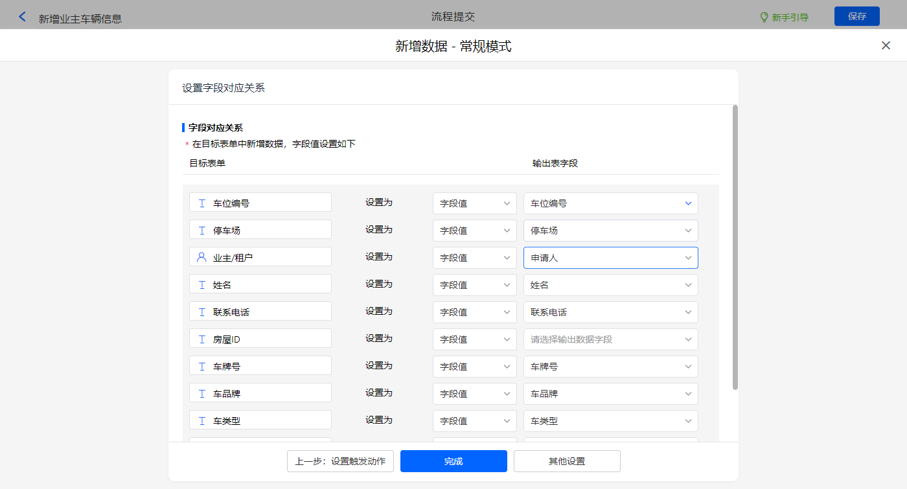This screenshot has height=489, width=907.
Task: Click the person icon beside 业主/租户
Action: tap(201, 257)
